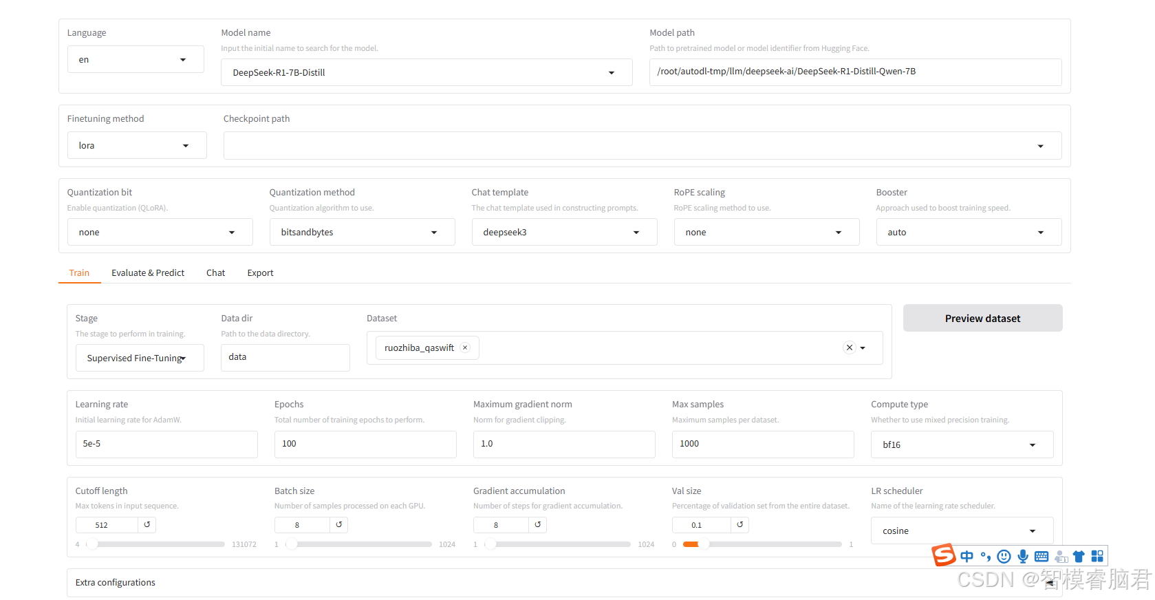Open the Finetuning method dropdown

pyautogui.click(x=137, y=145)
